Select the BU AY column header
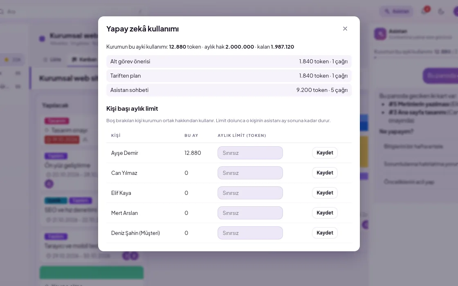This screenshot has height=286, width=458. (191, 135)
